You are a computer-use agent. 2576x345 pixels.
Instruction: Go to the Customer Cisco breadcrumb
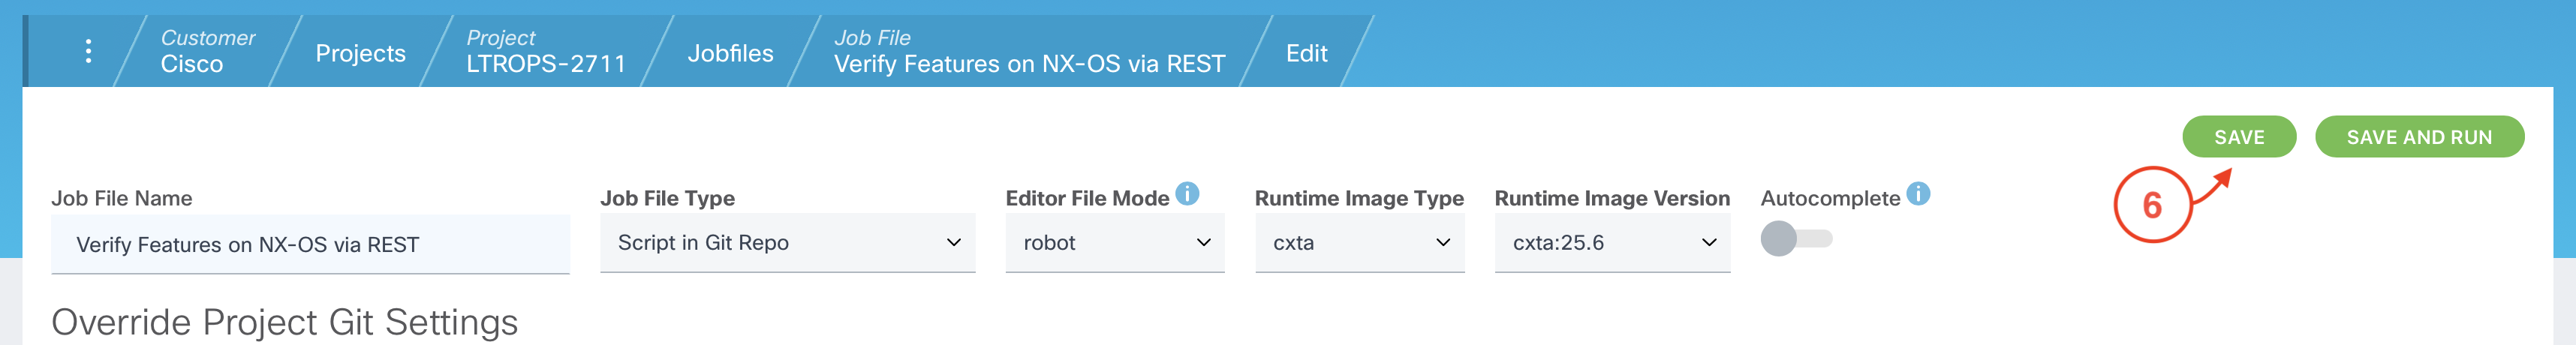point(207,51)
